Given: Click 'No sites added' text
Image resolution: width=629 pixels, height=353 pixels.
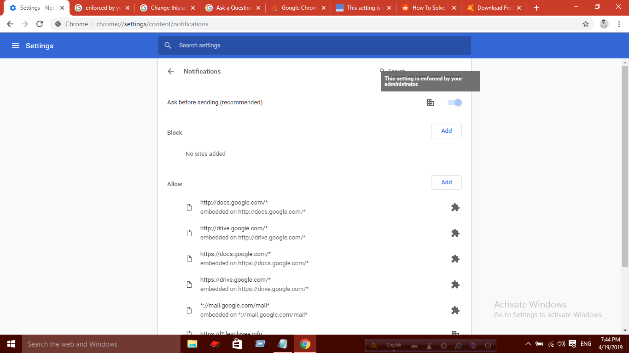Looking at the screenshot, I should (x=205, y=154).
